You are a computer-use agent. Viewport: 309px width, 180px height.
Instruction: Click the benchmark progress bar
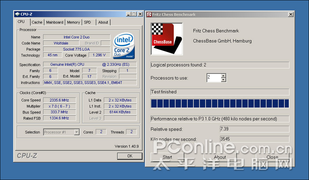[x=220, y=103]
